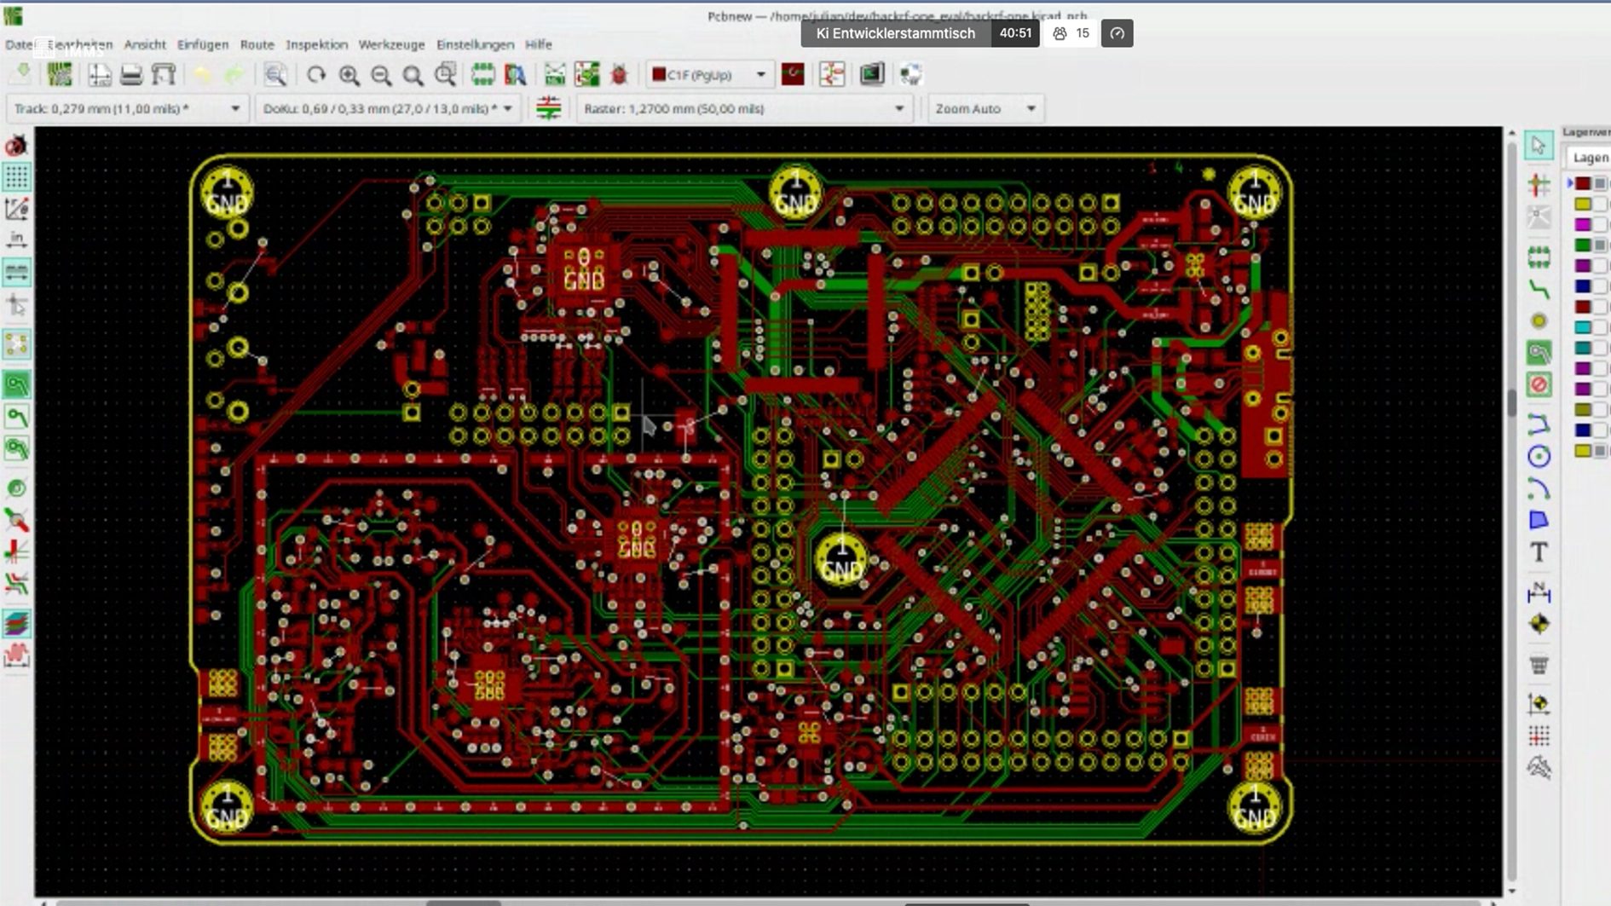Screen dimensions: 1611x906
Task: Open the Werkzeuge menu
Action: click(391, 44)
